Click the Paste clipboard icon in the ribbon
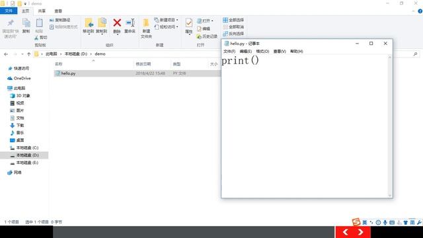 coord(39,23)
